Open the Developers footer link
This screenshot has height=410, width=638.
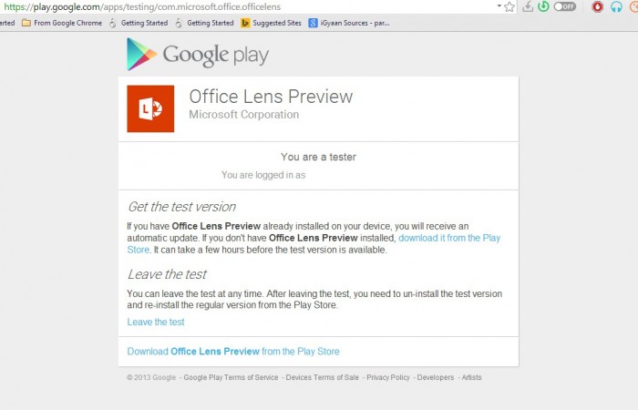point(436,377)
